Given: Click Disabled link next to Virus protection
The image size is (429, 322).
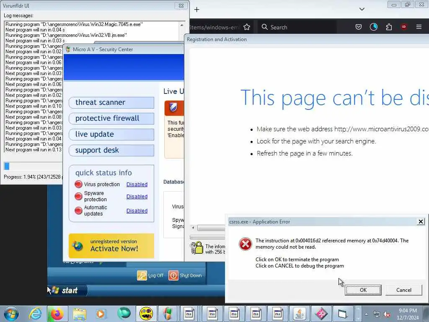Looking at the screenshot, I should coord(137,184).
